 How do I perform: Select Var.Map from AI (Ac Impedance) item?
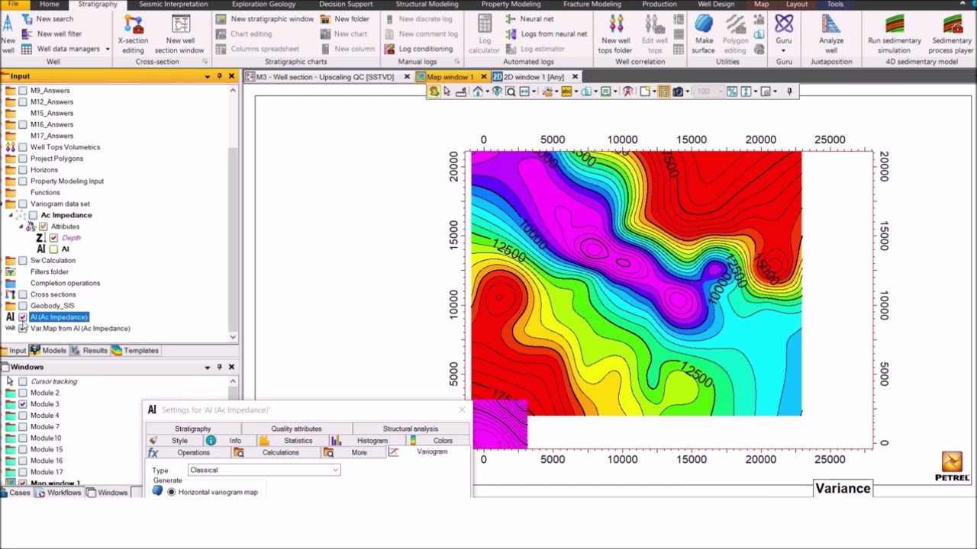point(80,329)
